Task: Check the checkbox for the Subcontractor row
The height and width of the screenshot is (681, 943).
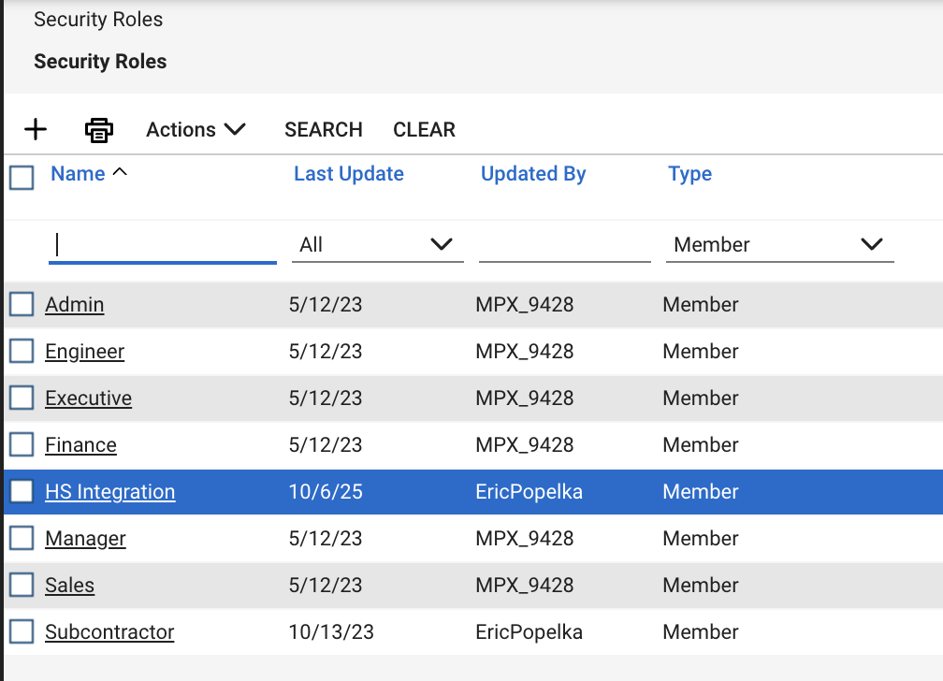Action: click(21, 631)
